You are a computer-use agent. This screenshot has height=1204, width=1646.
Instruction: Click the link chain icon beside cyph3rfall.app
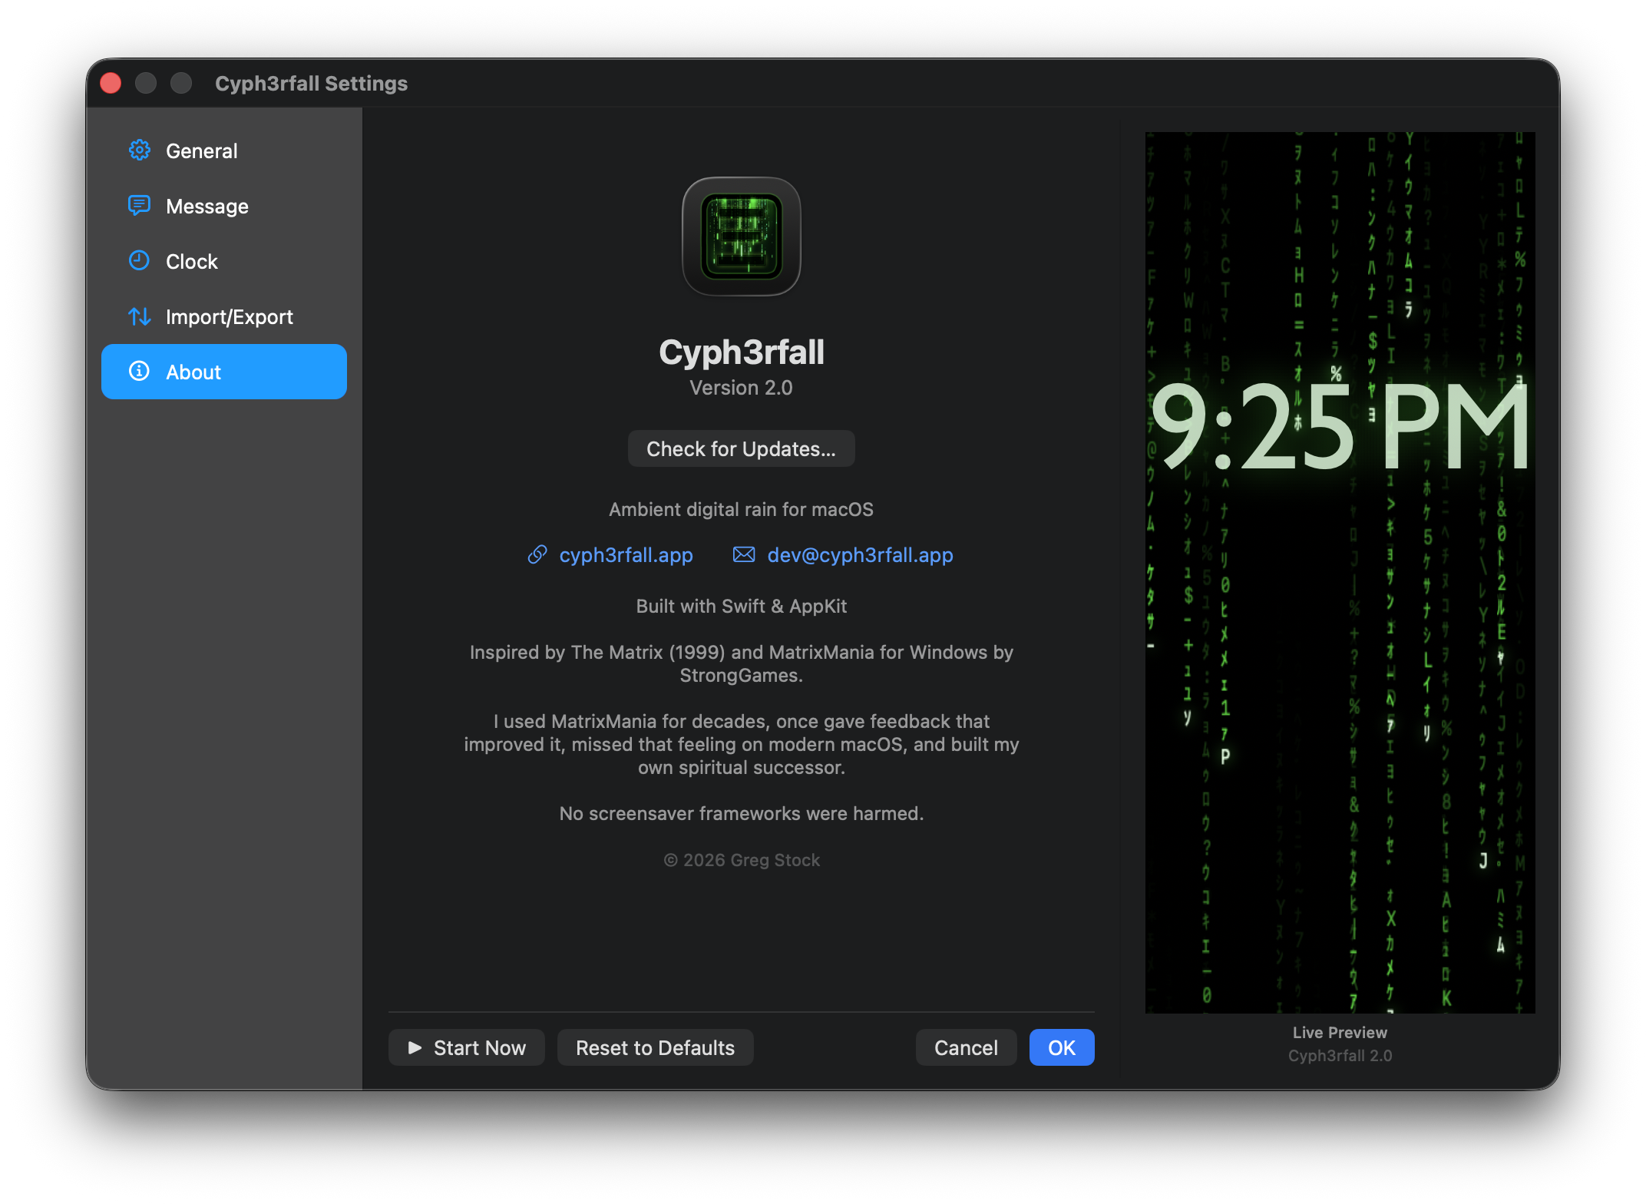(x=537, y=554)
